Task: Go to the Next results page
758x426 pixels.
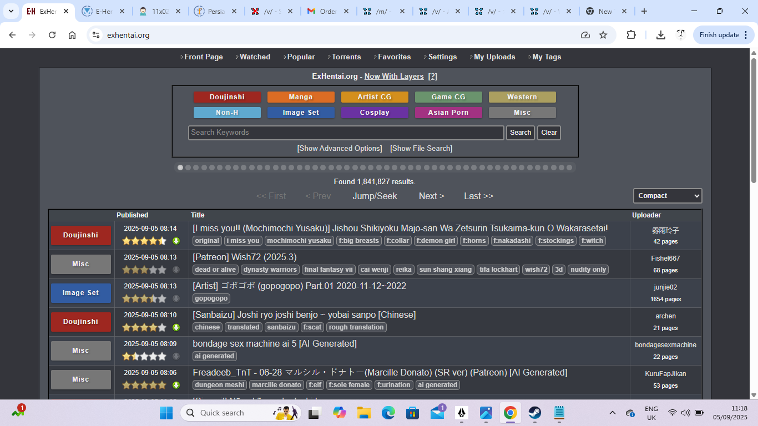Action: [x=432, y=196]
